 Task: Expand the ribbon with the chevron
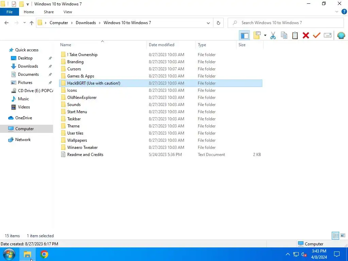(337, 12)
